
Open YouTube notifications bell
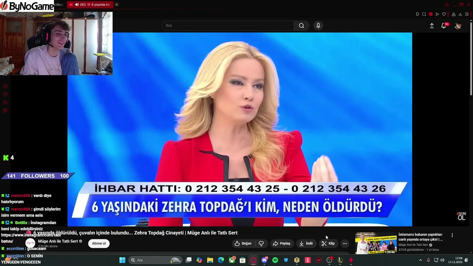pyautogui.click(x=444, y=25)
